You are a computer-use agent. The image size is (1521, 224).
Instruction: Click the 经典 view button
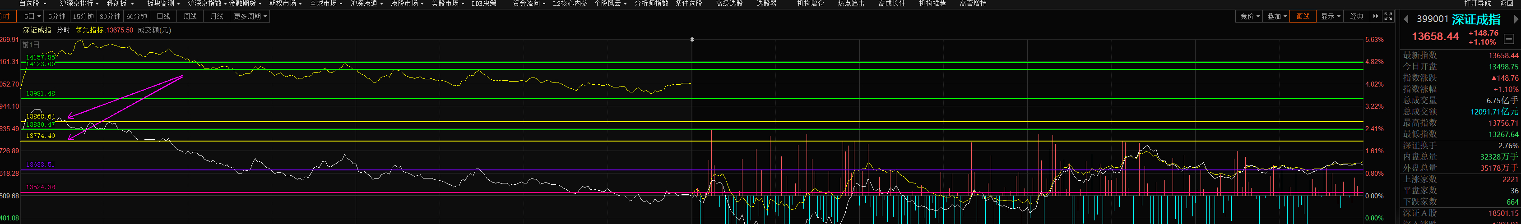click(x=1357, y=17)
